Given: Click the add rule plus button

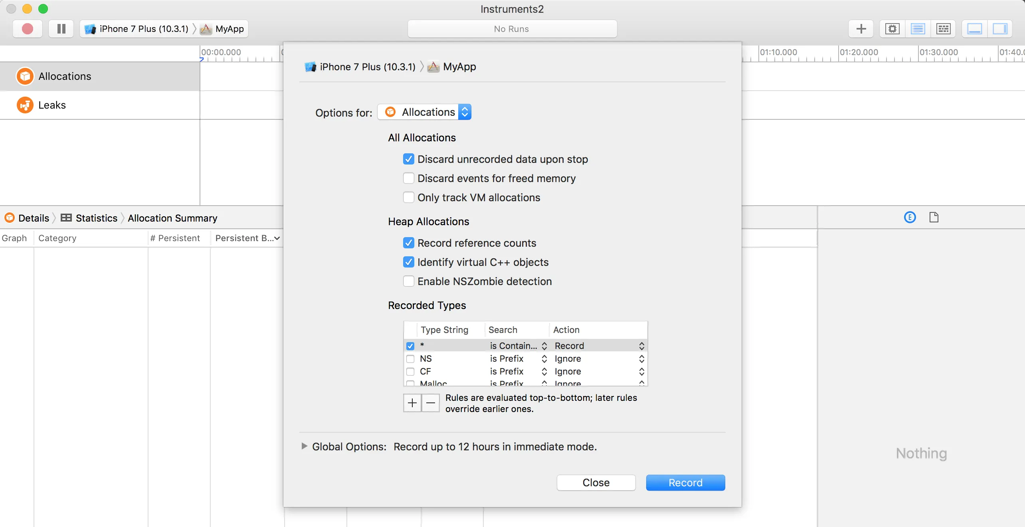Looking at the screenshot, I should (x=412, y=403).
